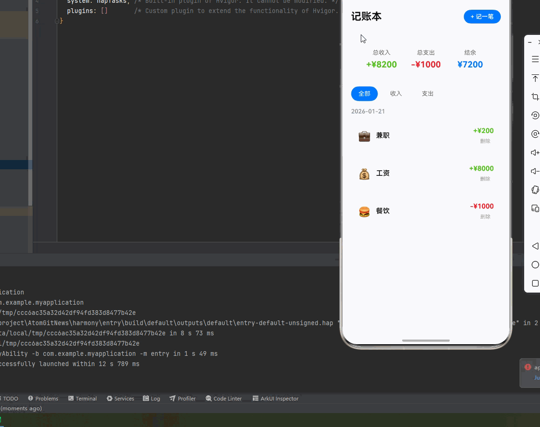540x427 pixels.
Task: Click the phone's bottom navigation bar handle
Action: click(425, 340)
